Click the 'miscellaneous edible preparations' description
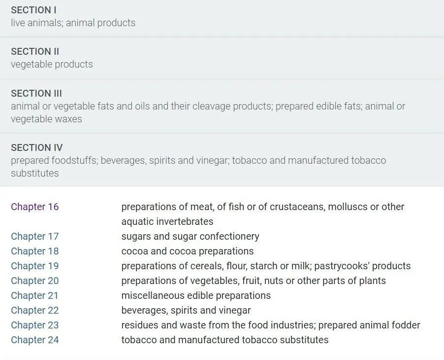The image size is (444, 360). (x=196, y=295)
